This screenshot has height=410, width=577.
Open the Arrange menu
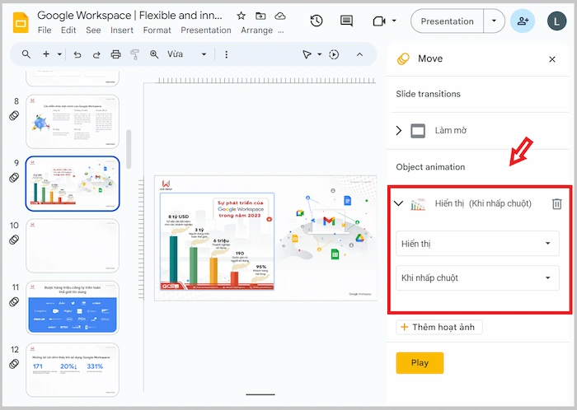(257, 30)
